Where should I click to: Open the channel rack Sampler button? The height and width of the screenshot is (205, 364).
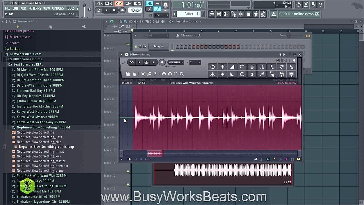(x=158, y=46)
